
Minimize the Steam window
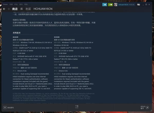[143, 5]
